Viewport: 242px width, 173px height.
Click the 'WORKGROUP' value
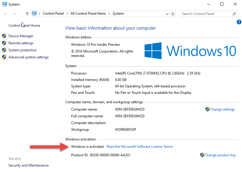126,130
